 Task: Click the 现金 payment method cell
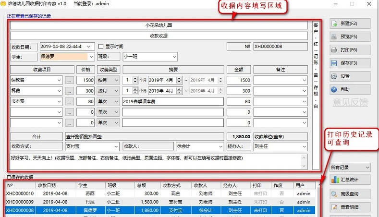[x=175, y=193]
